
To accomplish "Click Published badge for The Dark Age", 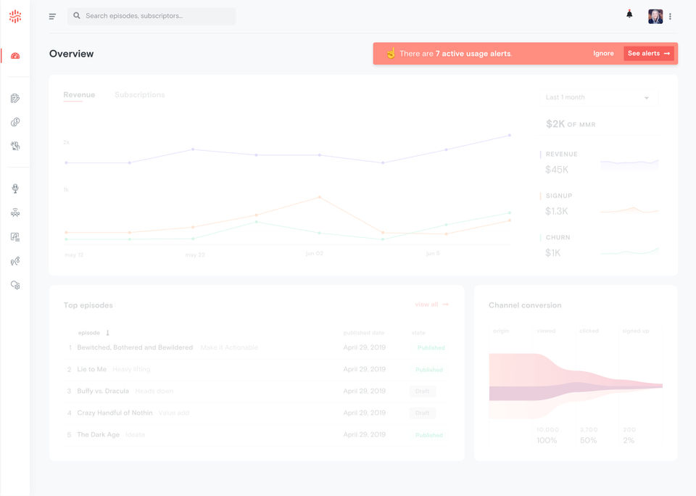I will pyautogui.click(x=428, y=435).
